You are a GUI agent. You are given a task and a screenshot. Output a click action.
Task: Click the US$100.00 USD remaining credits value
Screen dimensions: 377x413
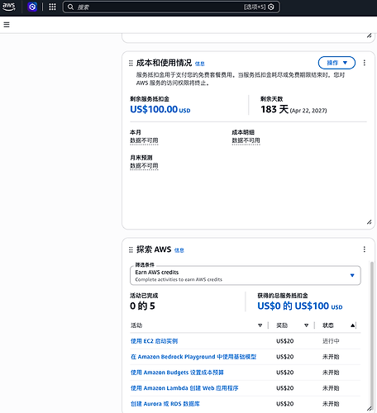tap(160, 109)
